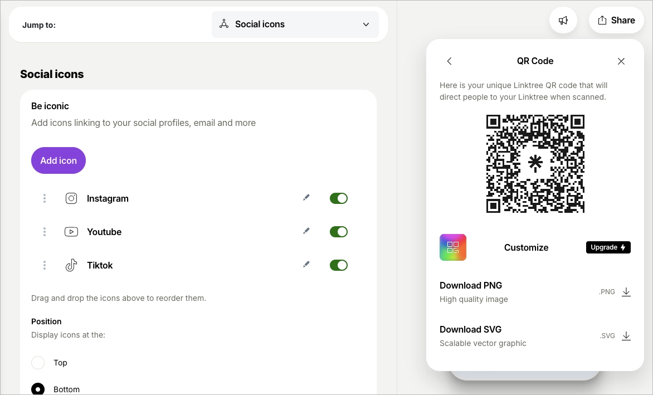Toggle the Tiktok icon off
Screen dimensions: 653x395
click(338, 265)
